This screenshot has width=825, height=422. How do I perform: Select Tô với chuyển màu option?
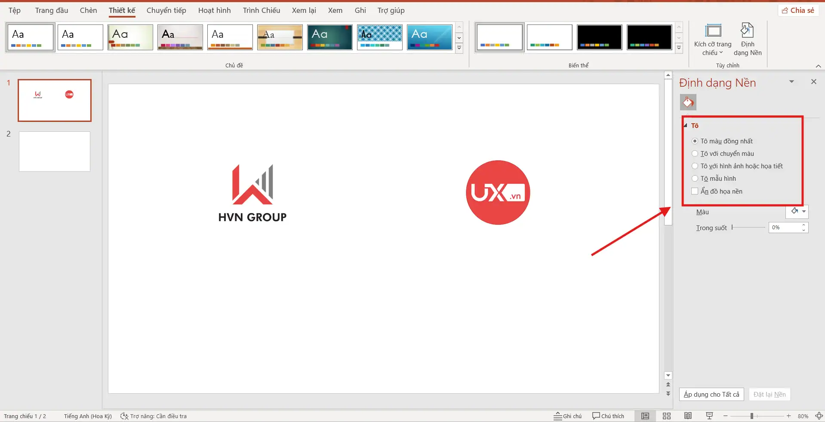point(695,153)
